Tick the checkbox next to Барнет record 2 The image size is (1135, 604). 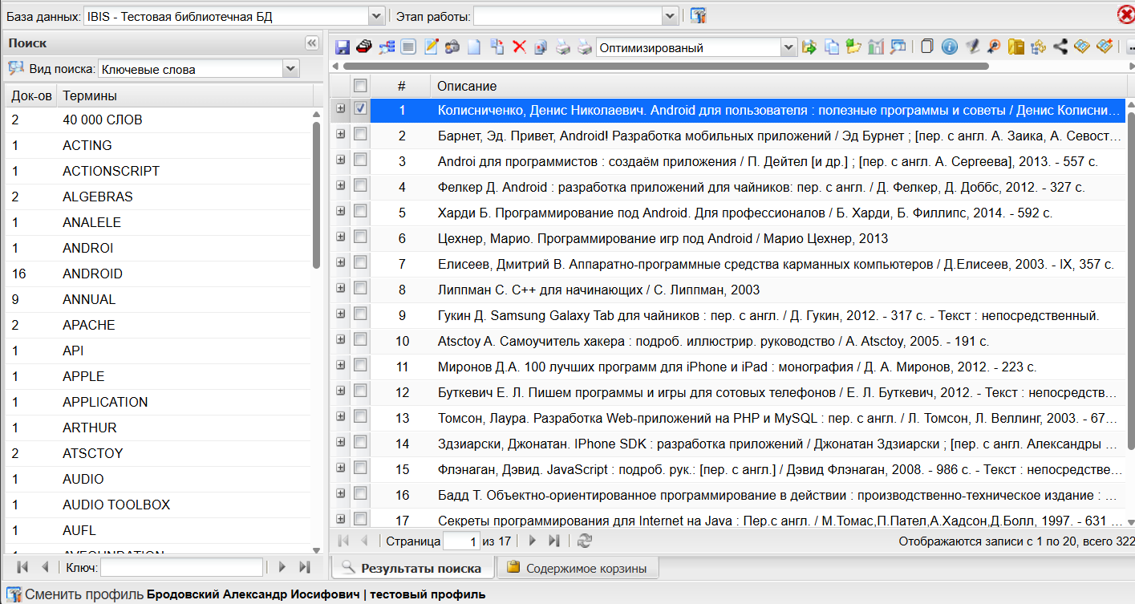[361, 135]
